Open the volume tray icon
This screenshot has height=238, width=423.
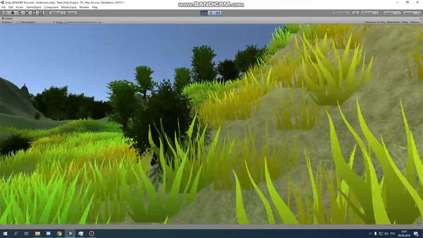coord(386,233)
